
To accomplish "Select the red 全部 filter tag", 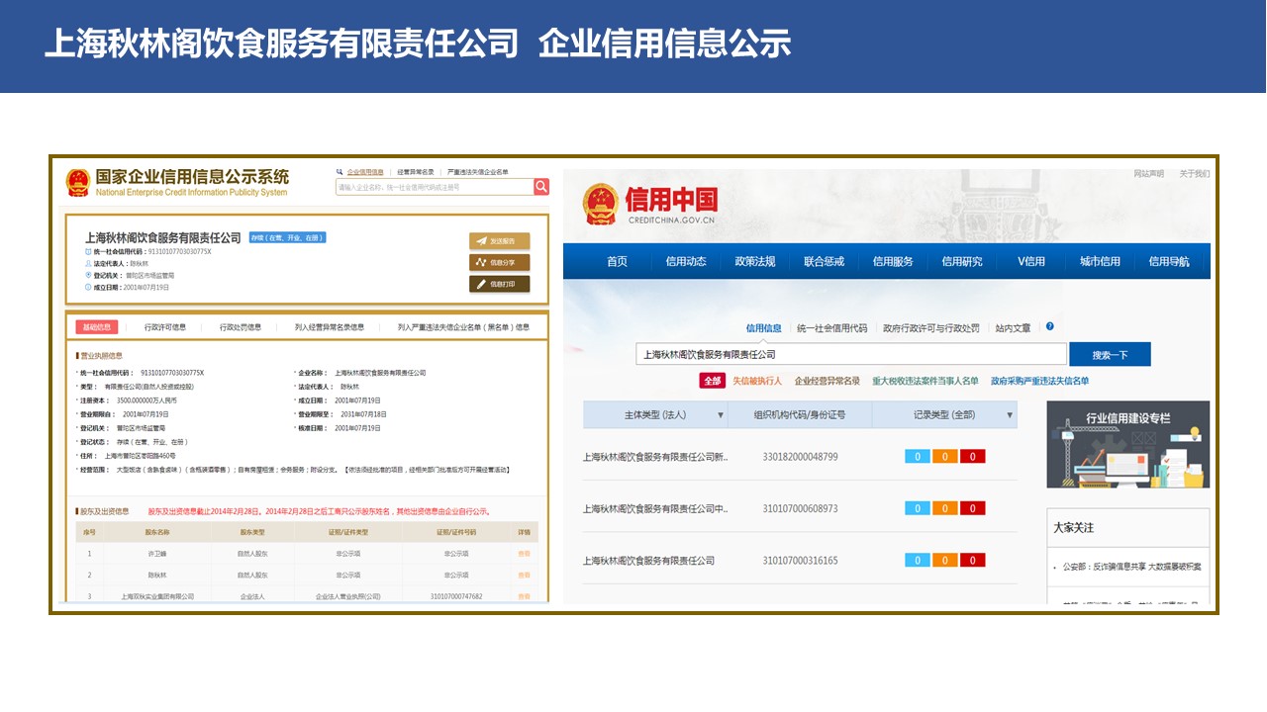I will [x=713, y=381].
